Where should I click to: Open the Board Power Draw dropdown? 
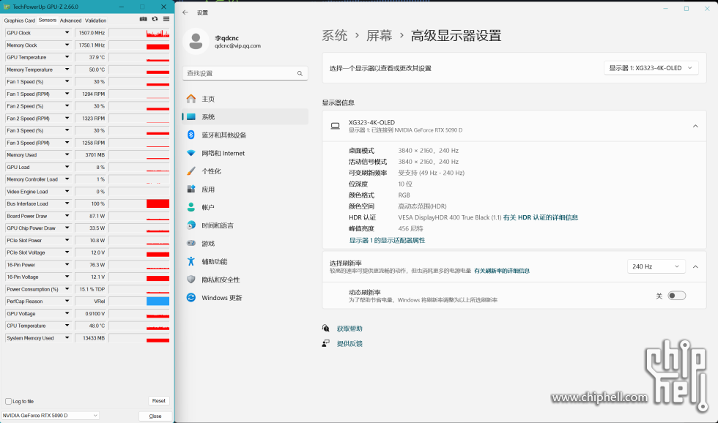coord(67,216)
